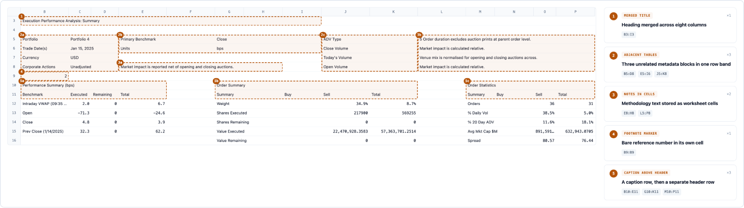This screenshot has height=208, width=744.
Task: Click the 'M10:P11' range chip
Action: (672, 192)
